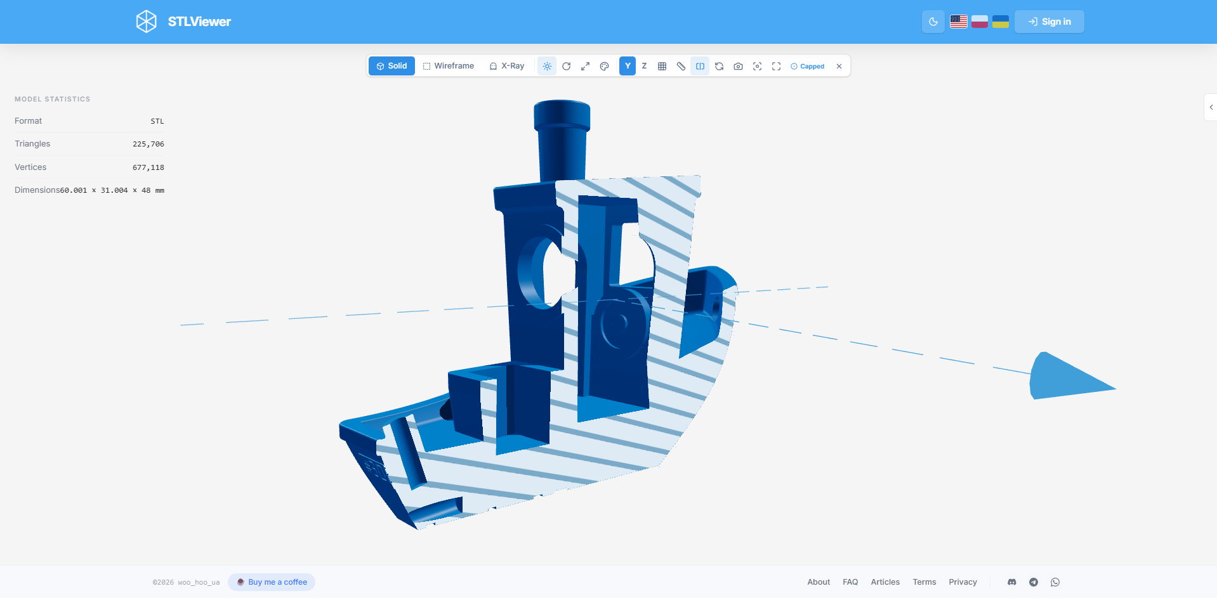
Task: Switch to X-Ray render mode
Action: pos(507,66)
